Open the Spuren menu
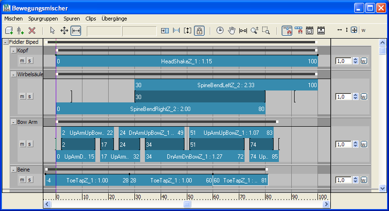 point(72,19)
